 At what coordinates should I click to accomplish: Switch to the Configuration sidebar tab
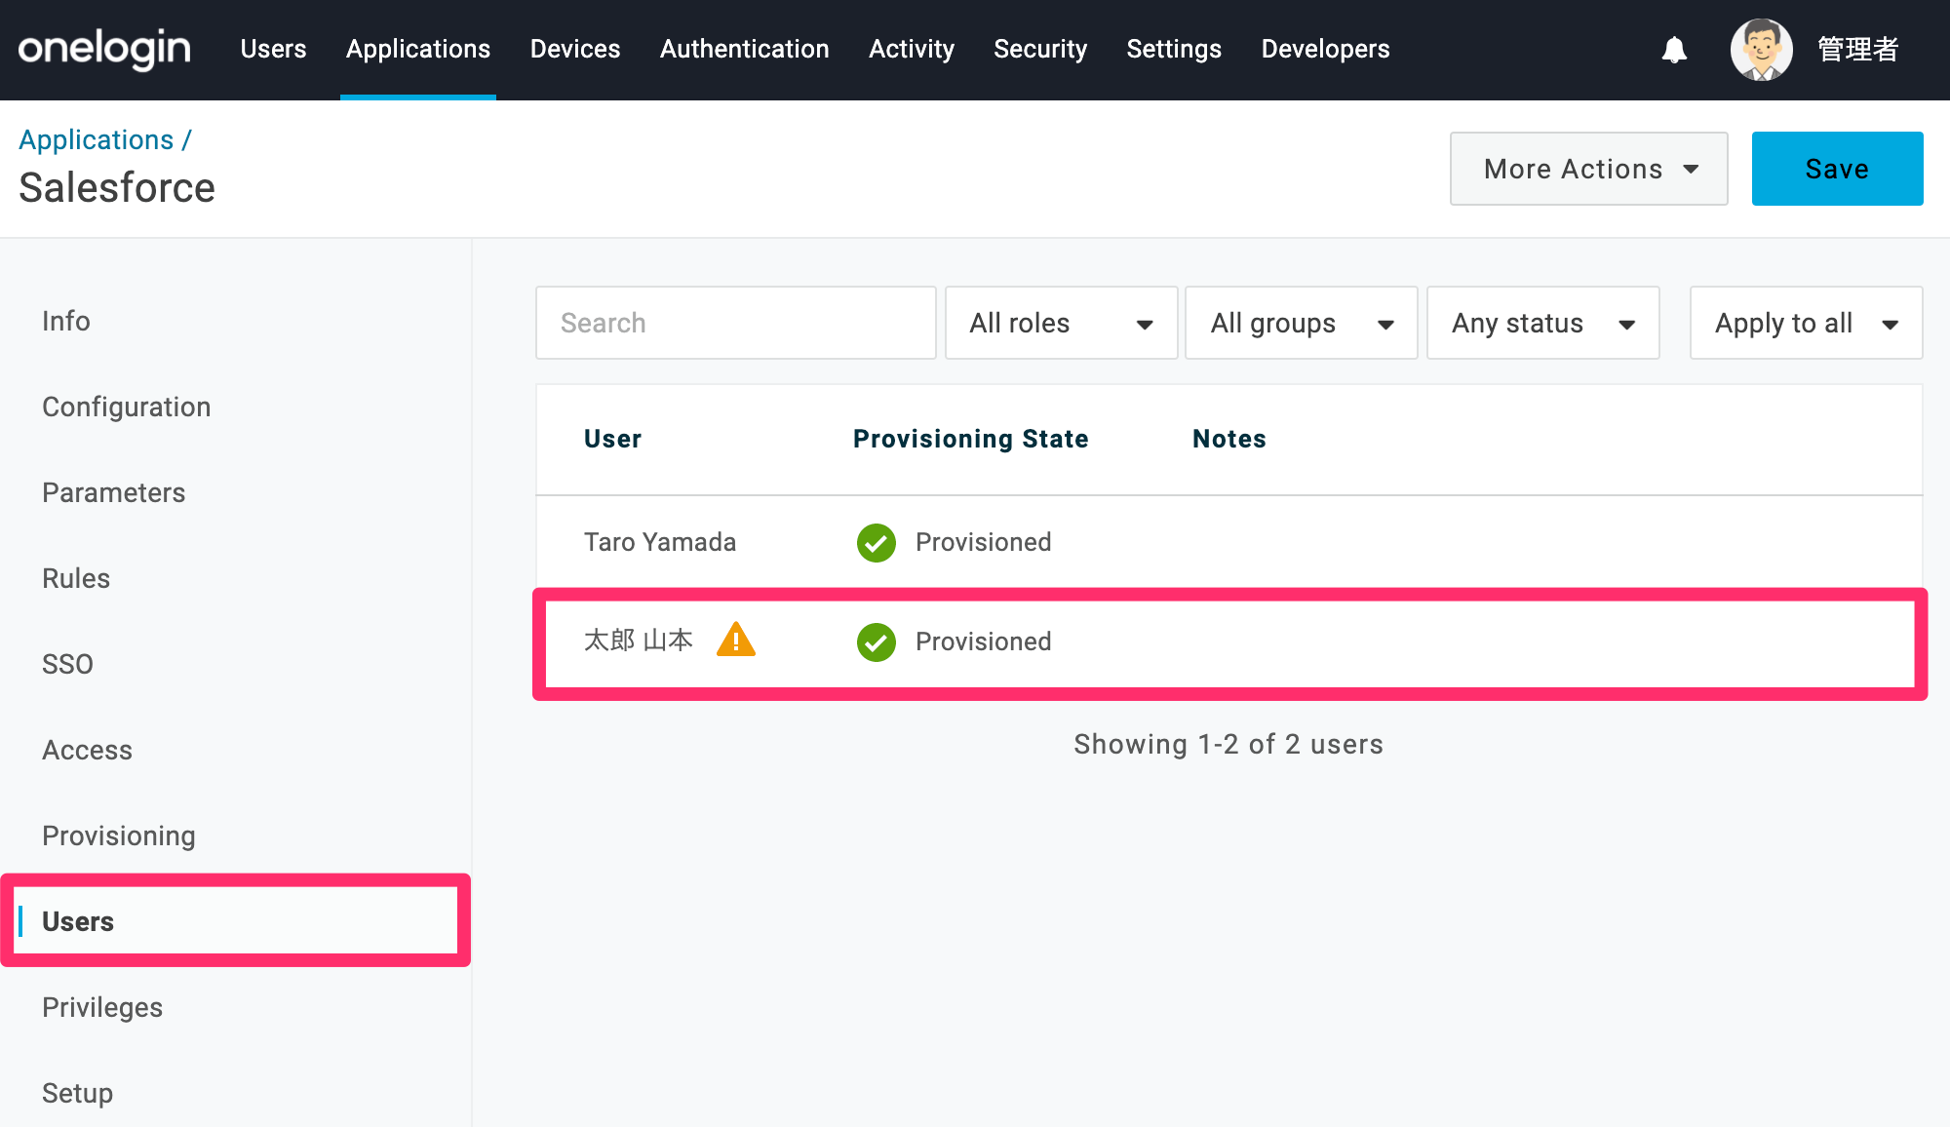coord(127,407)
